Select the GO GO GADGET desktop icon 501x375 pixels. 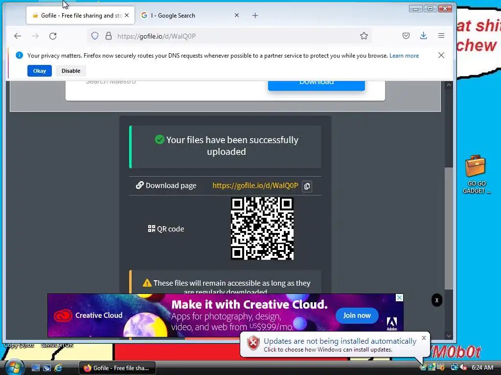coord(476,174)
